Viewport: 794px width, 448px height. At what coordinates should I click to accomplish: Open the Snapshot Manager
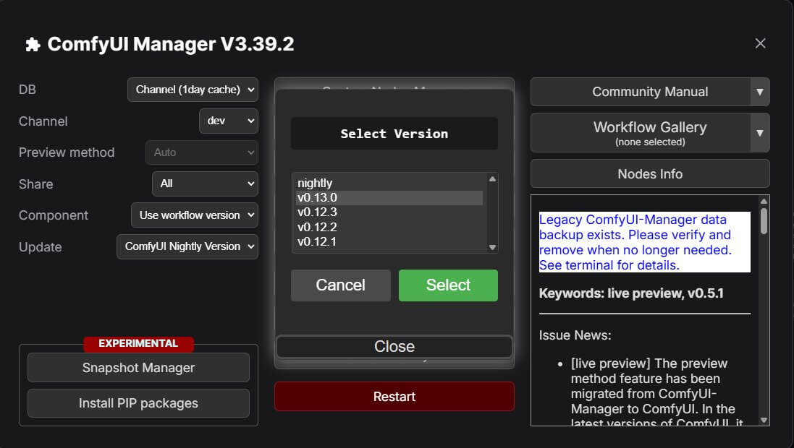(138, 368)
